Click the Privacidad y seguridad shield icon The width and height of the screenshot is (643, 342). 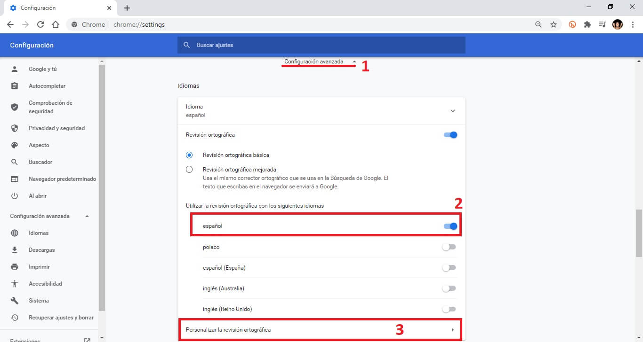click(x=15, y=128)
